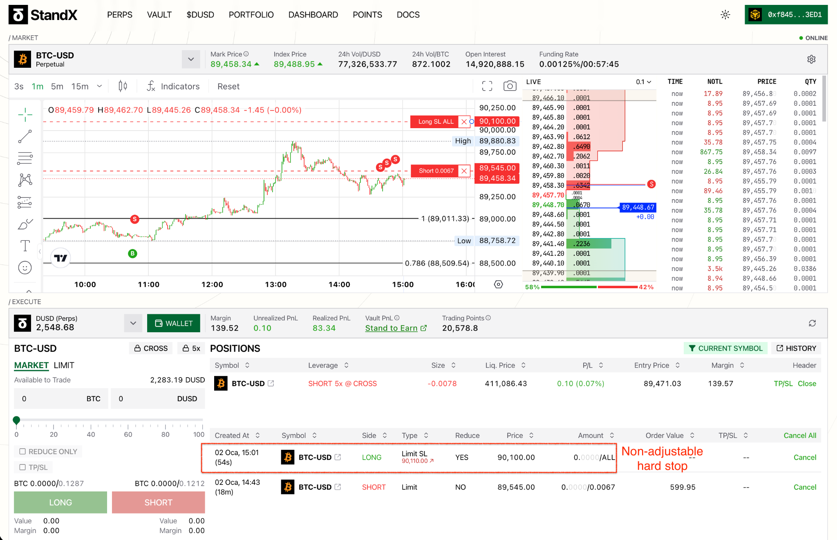This screenshot has width=837, height=540.
Task: Expand the BTC-USD market selector
Action: point(191,59)
